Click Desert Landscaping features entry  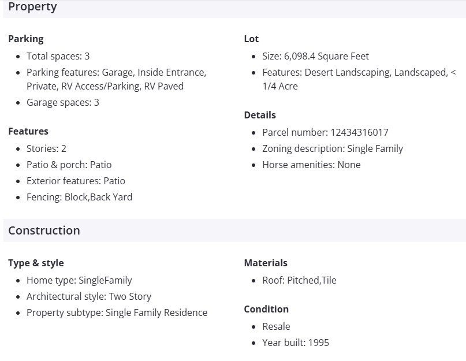click(359, 79)
